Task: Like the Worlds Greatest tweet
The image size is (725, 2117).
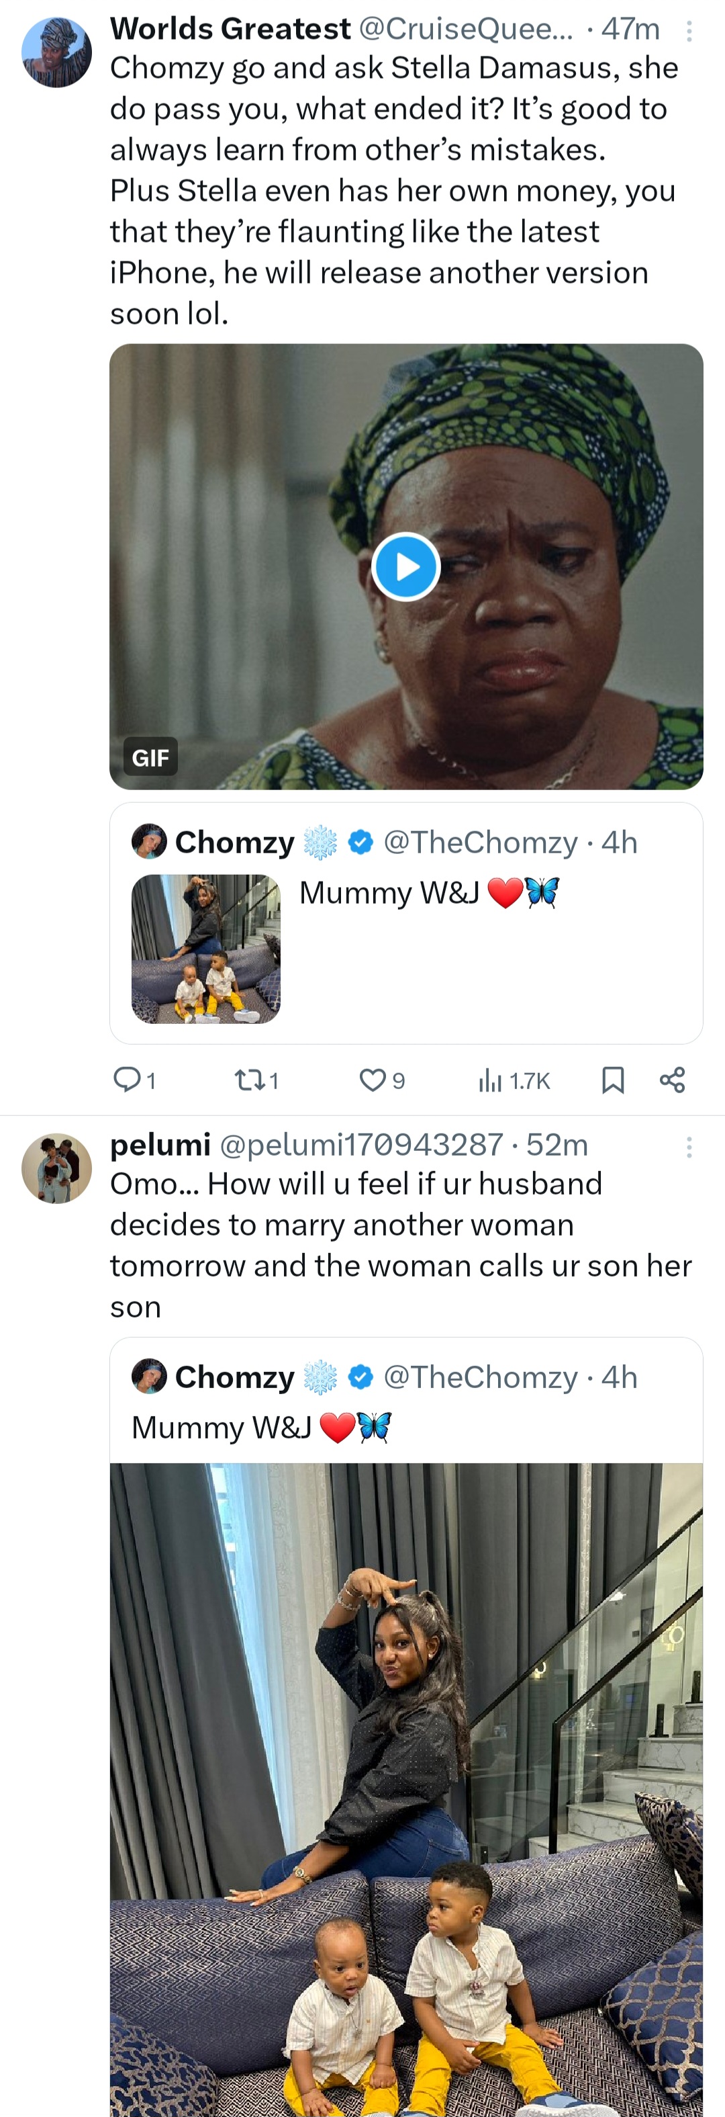Action: 373,1079
